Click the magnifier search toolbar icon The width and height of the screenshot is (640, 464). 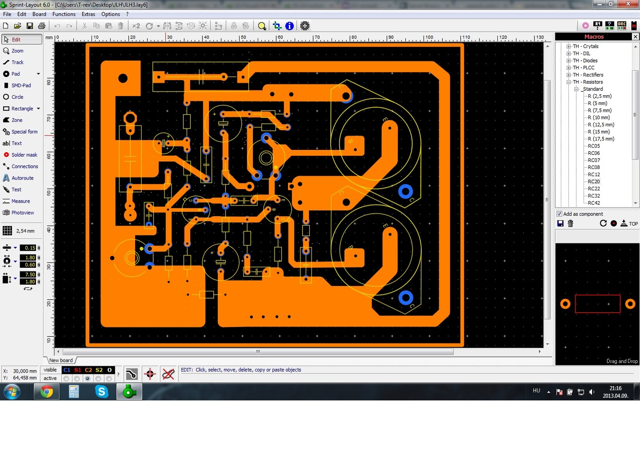click(x=262, y=26)
